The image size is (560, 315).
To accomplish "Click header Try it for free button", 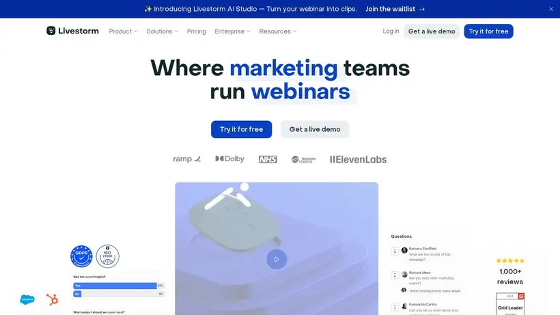I will pyautogui.click(x=488, y=31).
